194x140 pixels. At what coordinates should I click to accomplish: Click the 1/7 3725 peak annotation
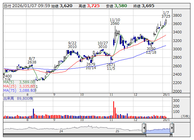166,14
